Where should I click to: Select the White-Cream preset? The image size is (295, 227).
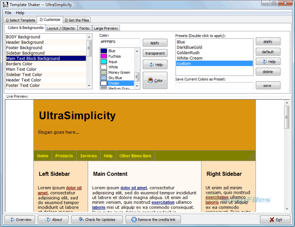tap(214, 58)
